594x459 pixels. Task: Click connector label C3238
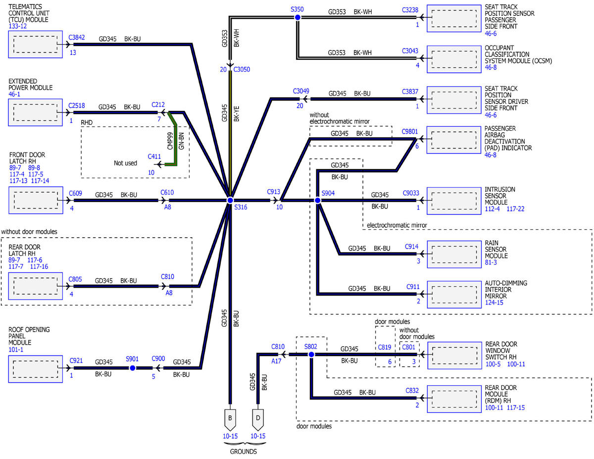[x=410, y=9]
